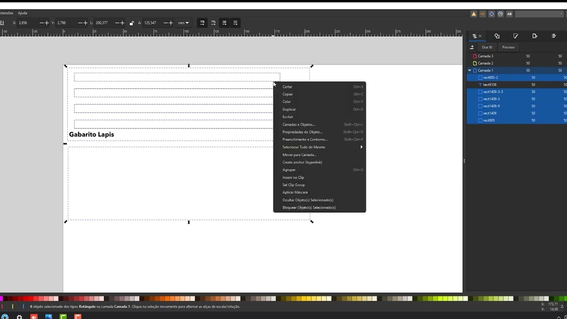This screenshot has height=319, width=567.
Task: Click the AB text icon
Action: click(x=509, y=14)
